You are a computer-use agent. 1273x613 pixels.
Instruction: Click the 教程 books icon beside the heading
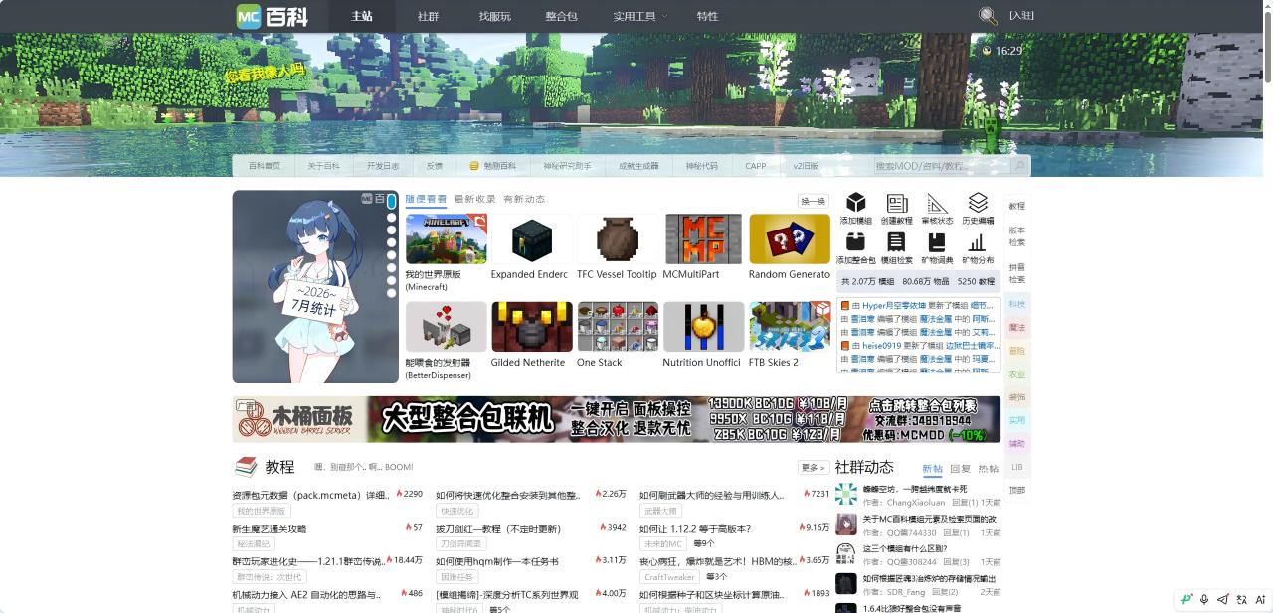(246, 467)
